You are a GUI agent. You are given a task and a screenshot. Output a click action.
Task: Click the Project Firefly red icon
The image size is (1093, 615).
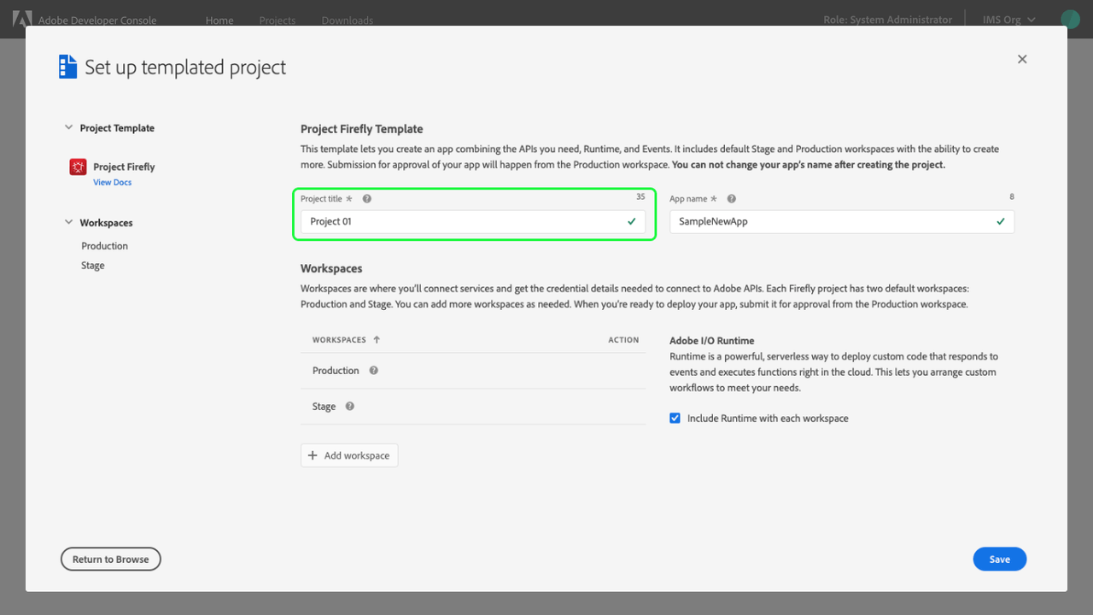[78, 167]
